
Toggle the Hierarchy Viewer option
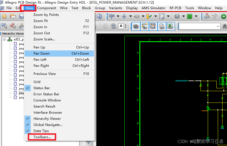pos(59,118)
